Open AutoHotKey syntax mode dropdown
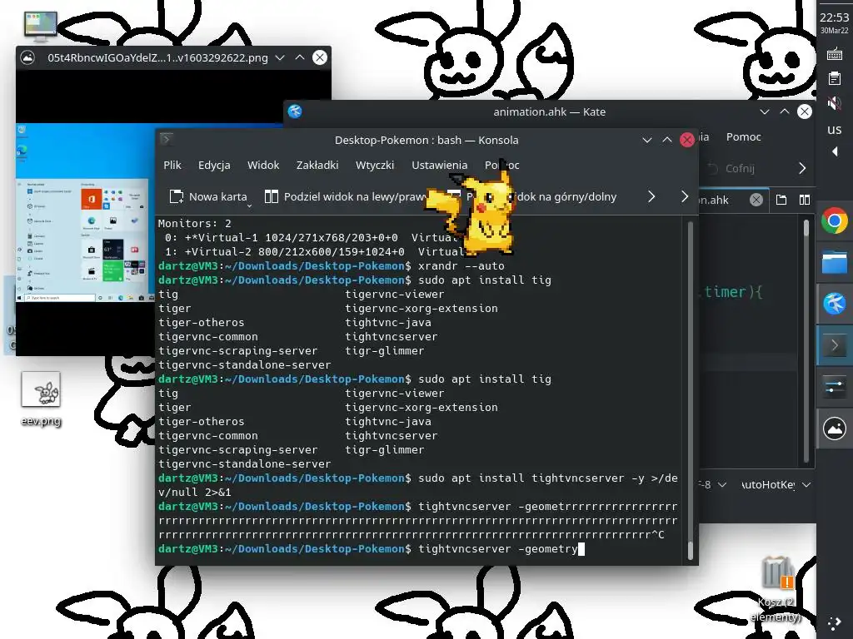The image size is (853, 639). pos(776,485)
